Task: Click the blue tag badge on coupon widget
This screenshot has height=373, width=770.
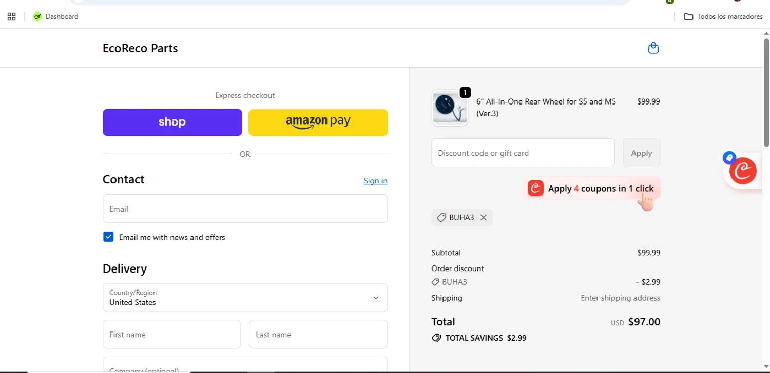Action: [x=729, y=158]
